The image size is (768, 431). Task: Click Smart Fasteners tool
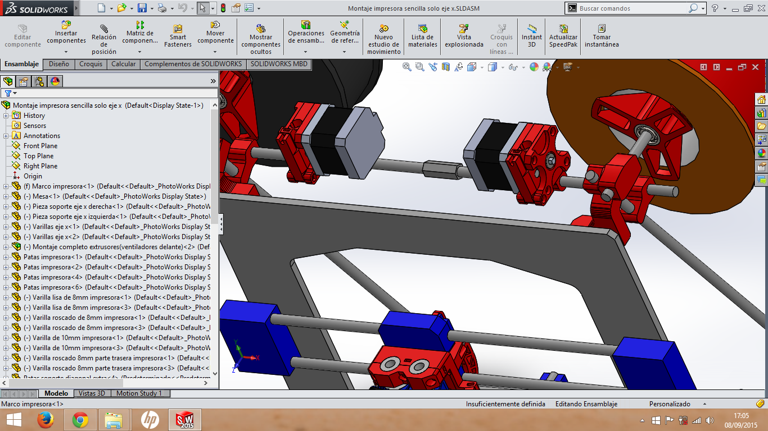pyautogui.click(x=178, y=36)
